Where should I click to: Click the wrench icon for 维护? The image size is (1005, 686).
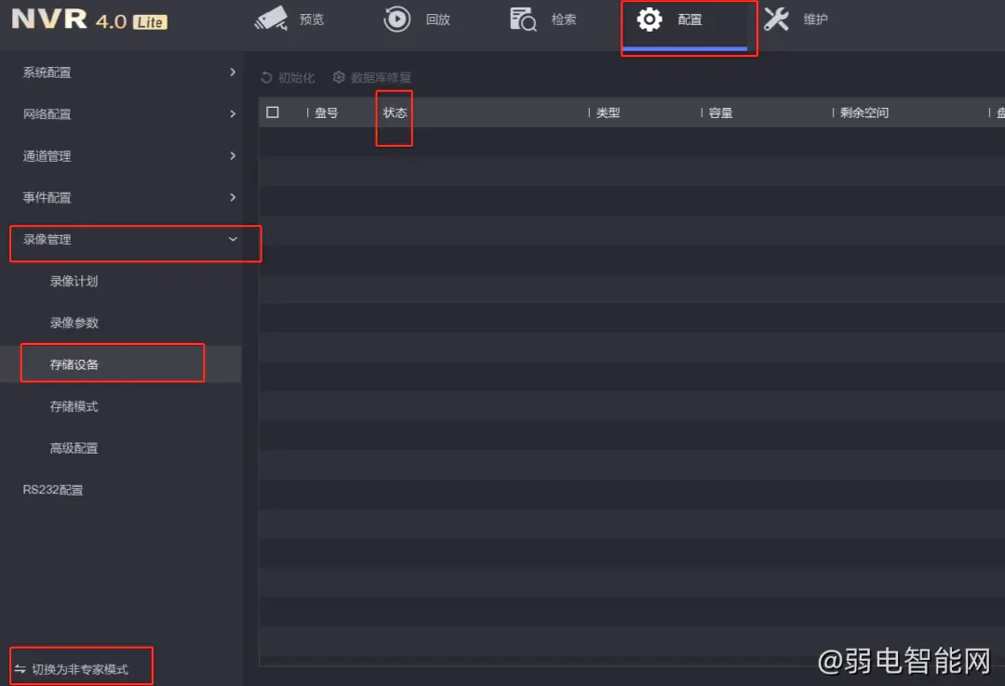(x=776, y=20)
